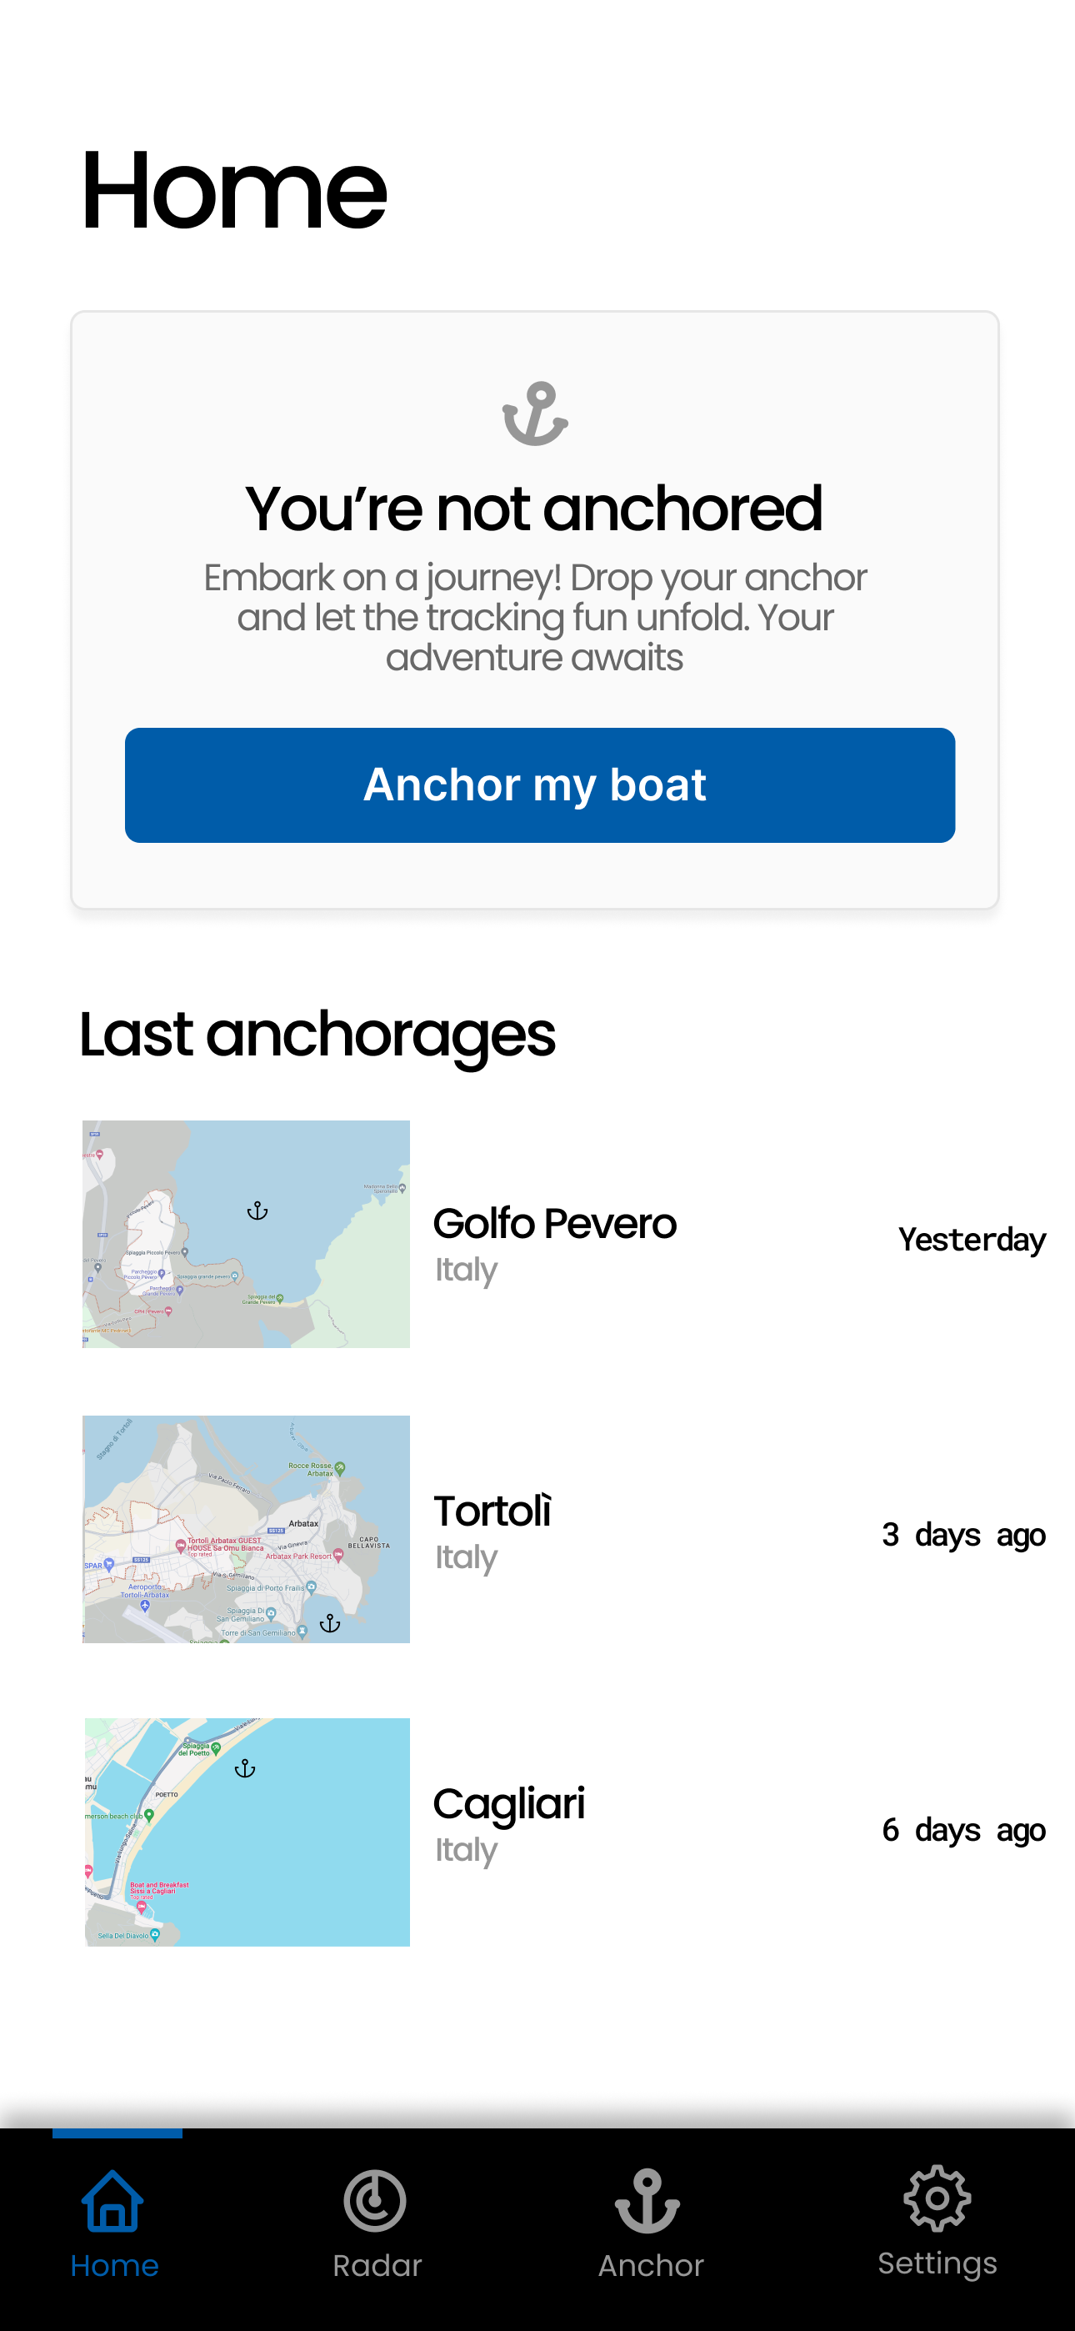Tap anchor marker on Cagliari map
Image resolution: width=1075 pixels, height=2331 pixels.
pyautogui.click(x=245, y=1768)
